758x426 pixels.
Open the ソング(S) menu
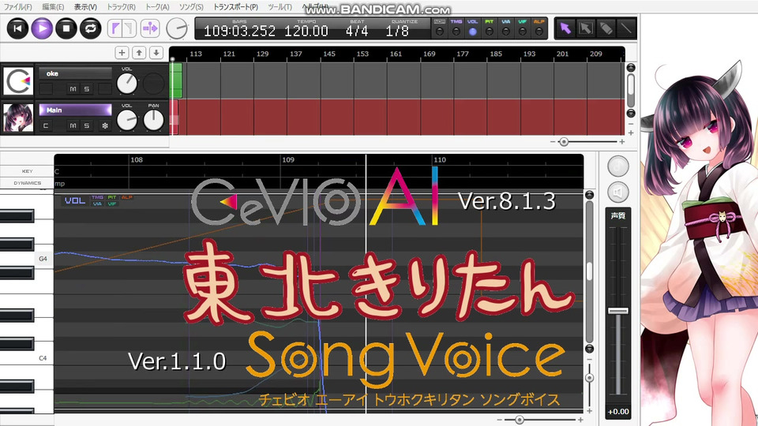[191, 7]
